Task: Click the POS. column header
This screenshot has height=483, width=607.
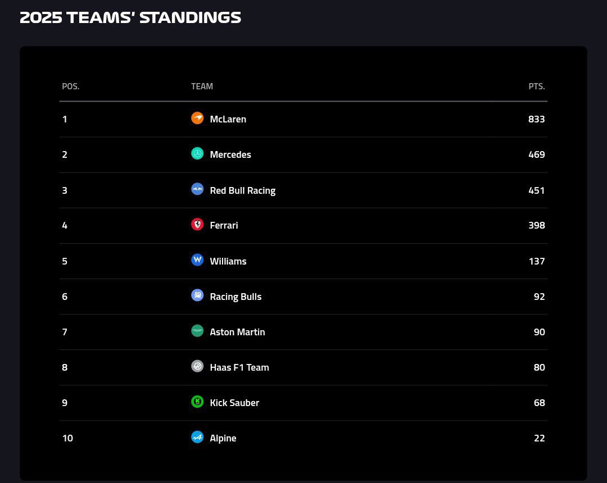Action: [x=71, y=86]
